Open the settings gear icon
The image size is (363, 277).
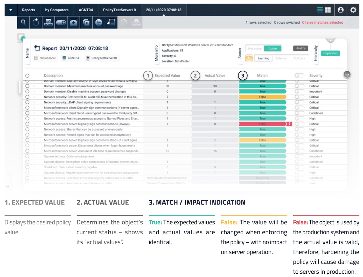[x=353, y=10]
